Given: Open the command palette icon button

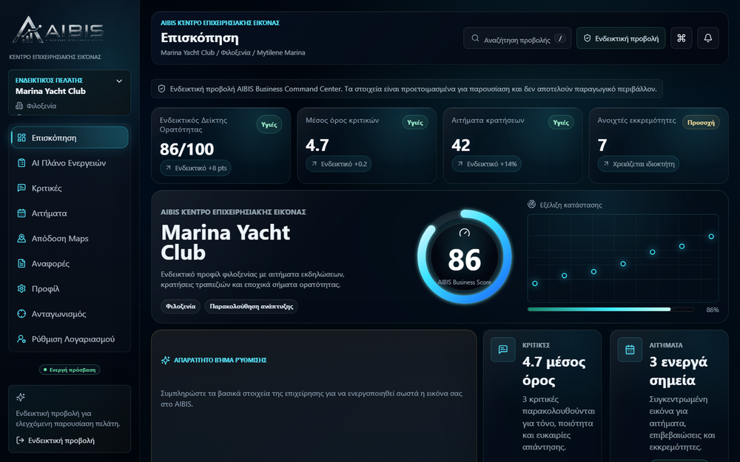Looking at the screenshot, I should [681, 38].
